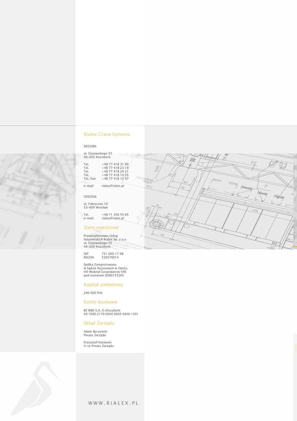The image size is (297, 421).
Task: Open the WWW.RIALEX.PL website link
Action: click(x=113, y=403)
